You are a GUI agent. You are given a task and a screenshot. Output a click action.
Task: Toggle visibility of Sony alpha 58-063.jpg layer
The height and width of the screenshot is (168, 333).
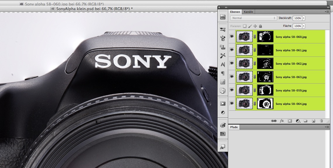pos(232,77)
